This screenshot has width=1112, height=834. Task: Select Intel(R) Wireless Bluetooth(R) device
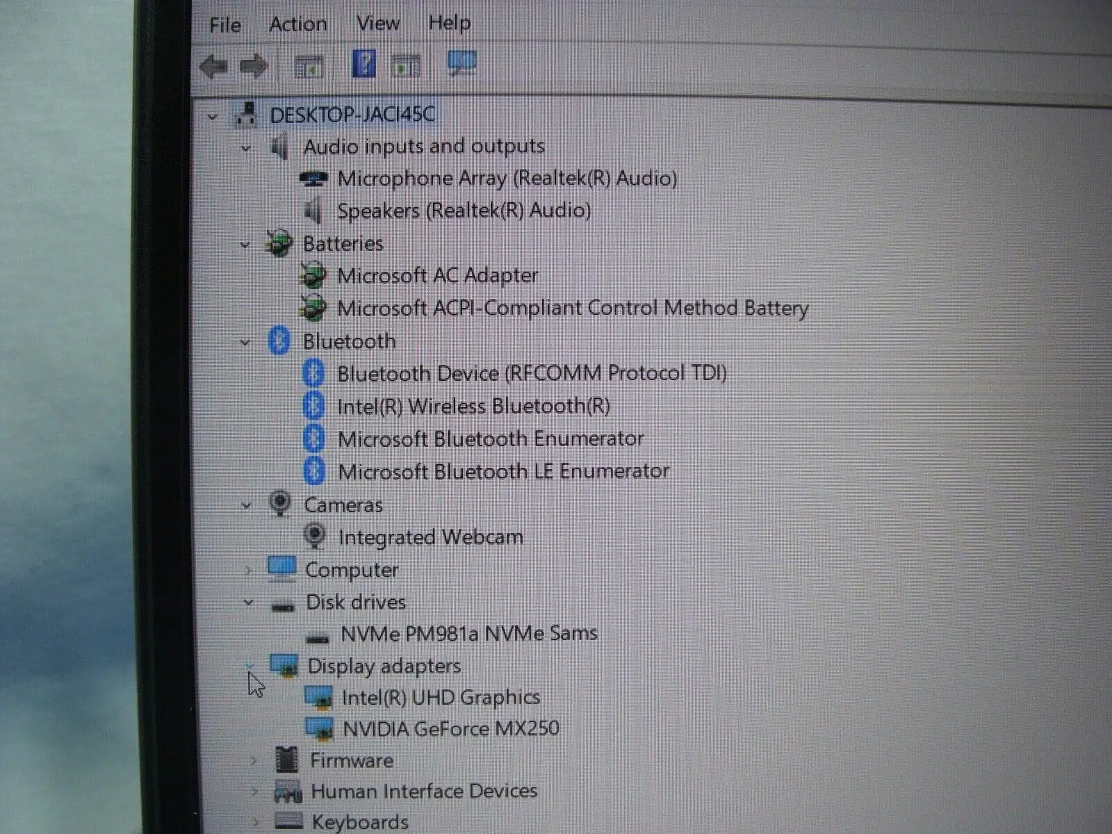(473, 407)
